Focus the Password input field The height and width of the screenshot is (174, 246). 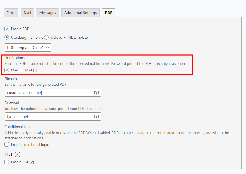48,117
